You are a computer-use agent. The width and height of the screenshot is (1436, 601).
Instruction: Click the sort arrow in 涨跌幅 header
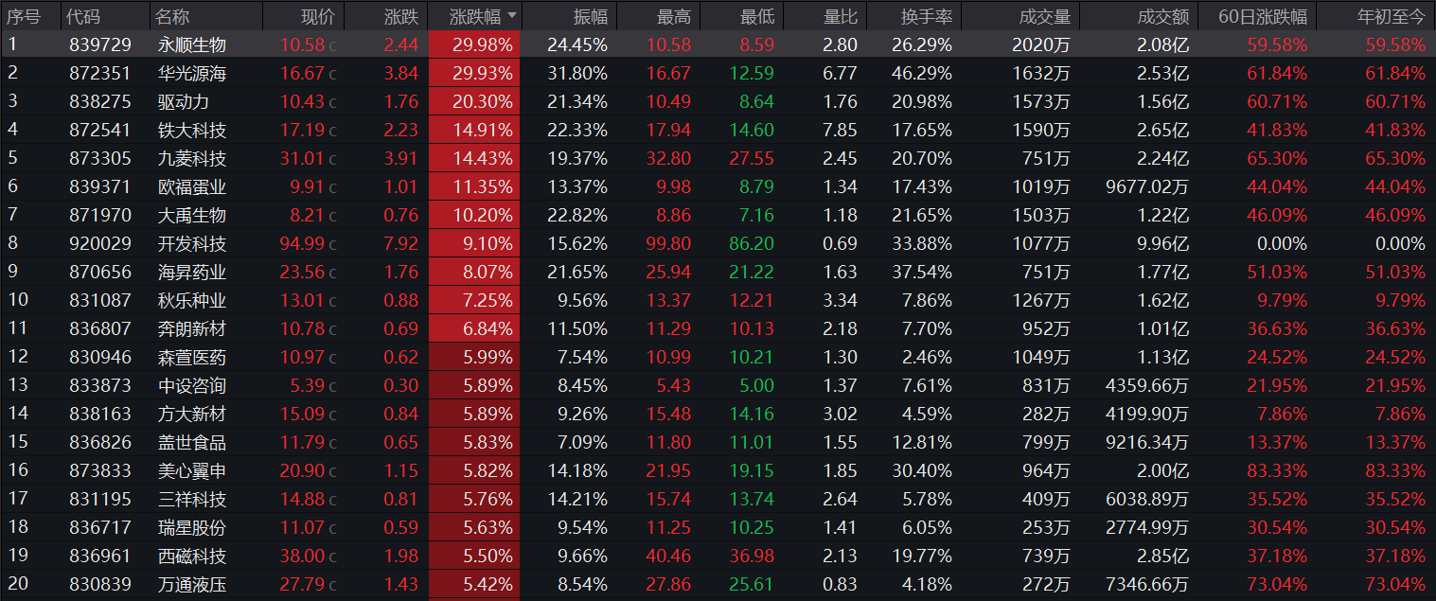pos(512,16)
